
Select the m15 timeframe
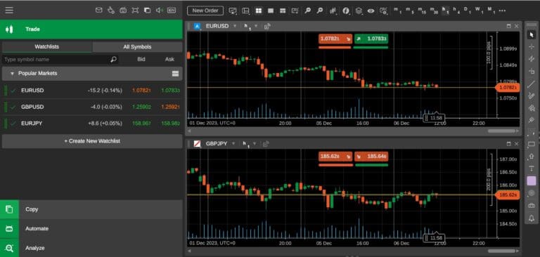pyautogui.click(x=422, y=11)
